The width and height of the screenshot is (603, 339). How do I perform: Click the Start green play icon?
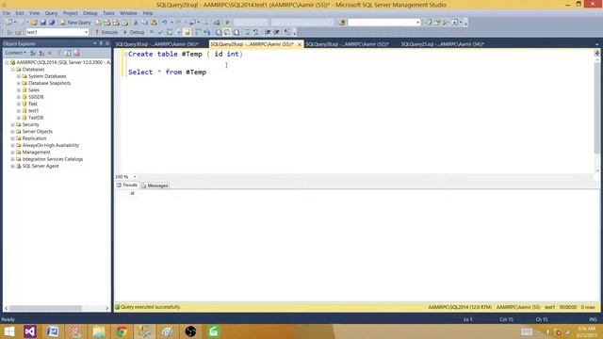click(227, 23)
